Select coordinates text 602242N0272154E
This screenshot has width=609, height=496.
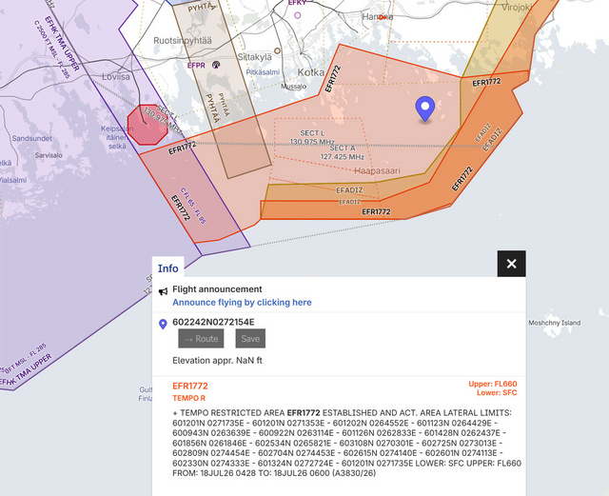[213, 322]
